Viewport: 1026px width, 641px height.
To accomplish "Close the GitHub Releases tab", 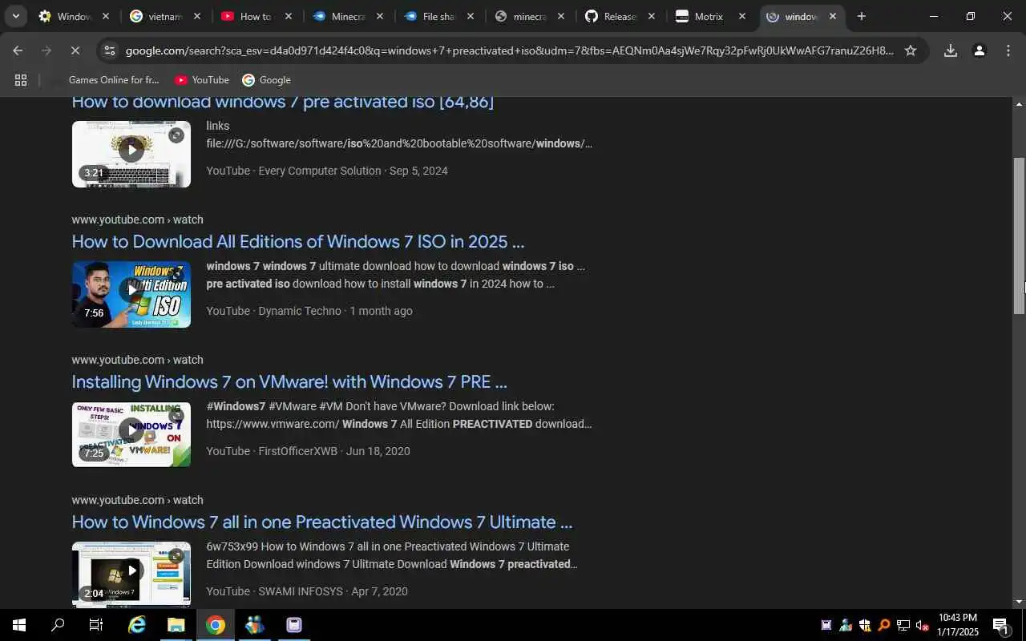I will 652,16.
